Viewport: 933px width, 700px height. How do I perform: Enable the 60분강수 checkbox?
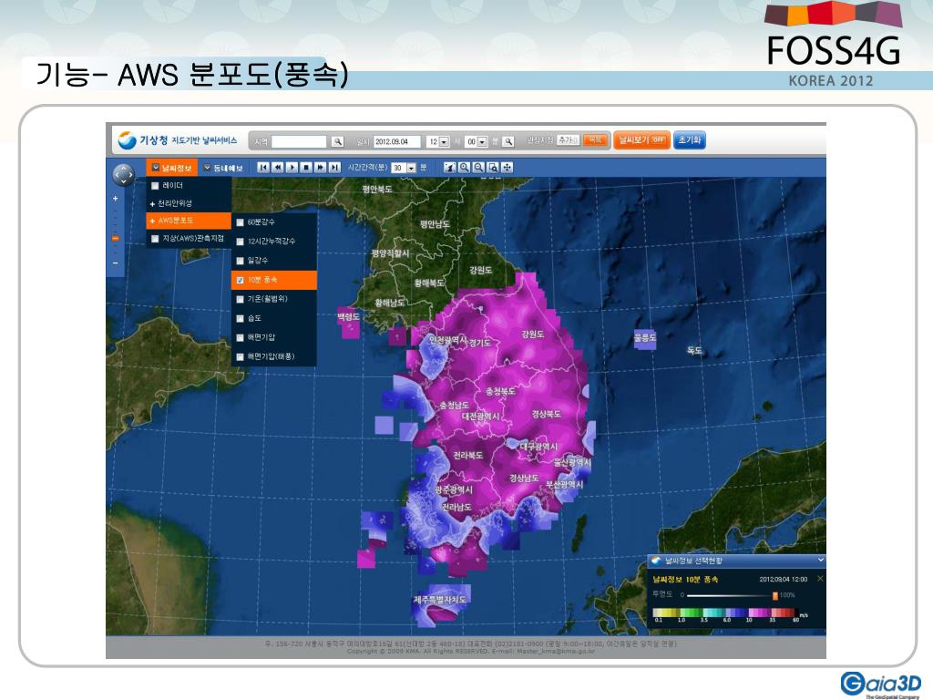(240, 222)
